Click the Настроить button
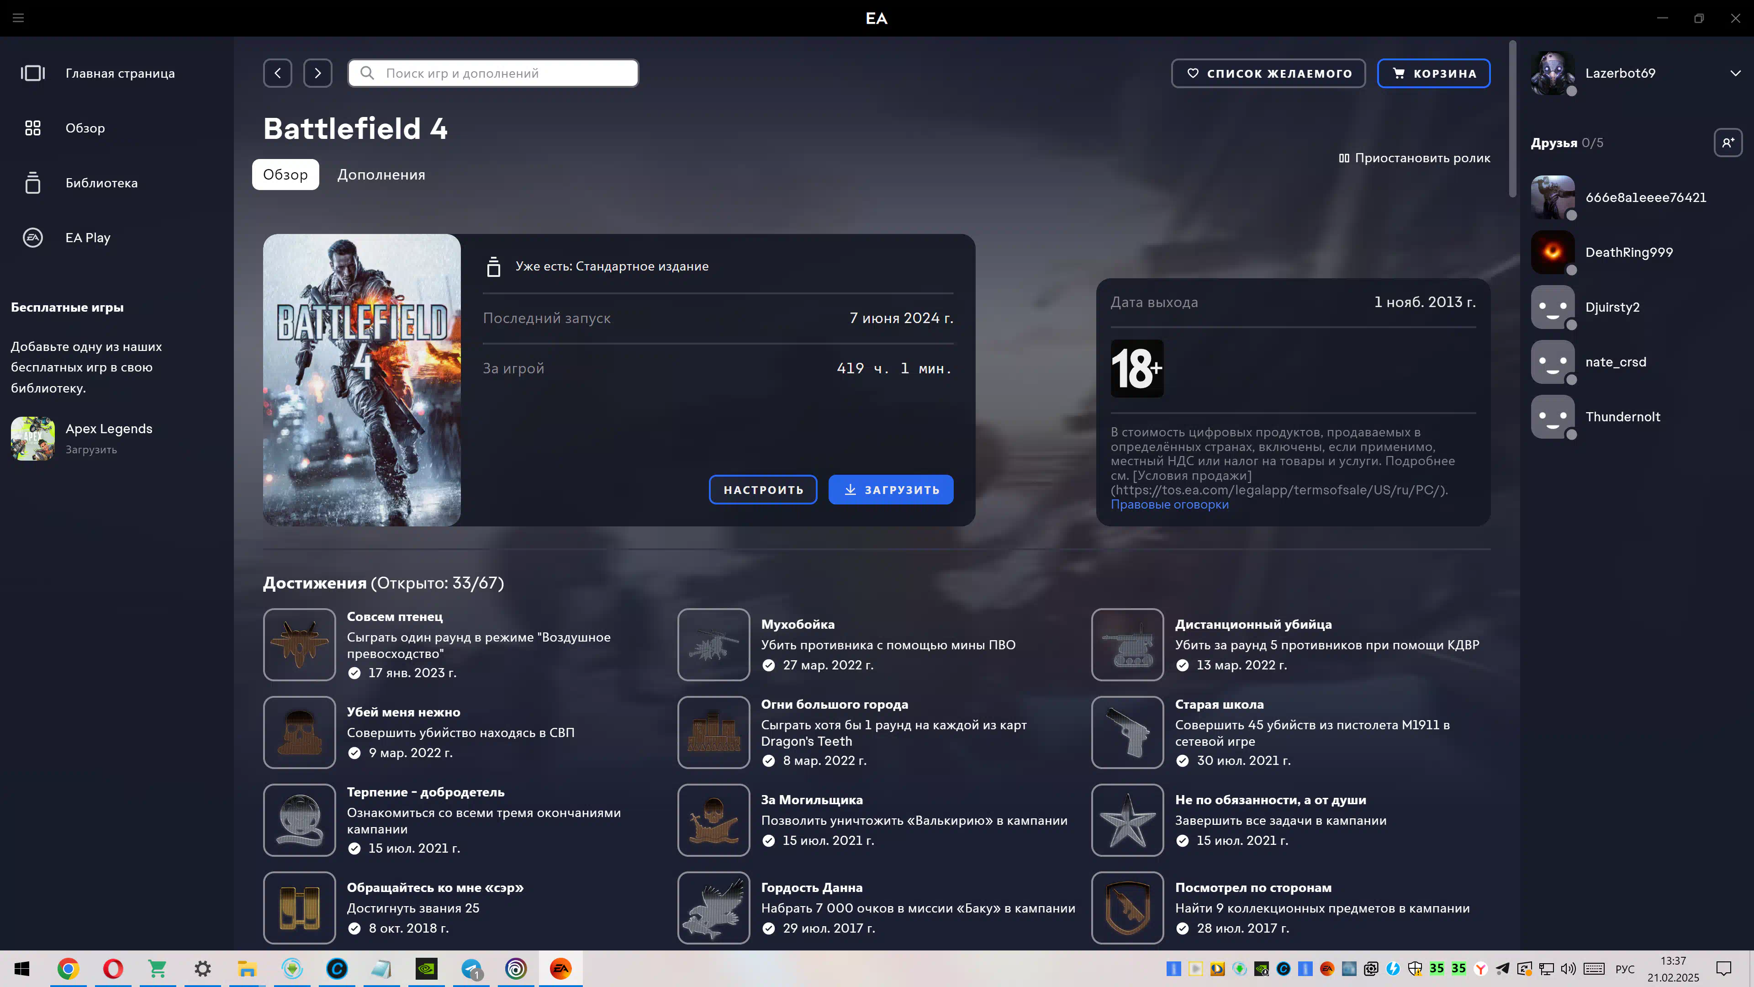This screenshot has height=987, width=1754. (763, 490)
